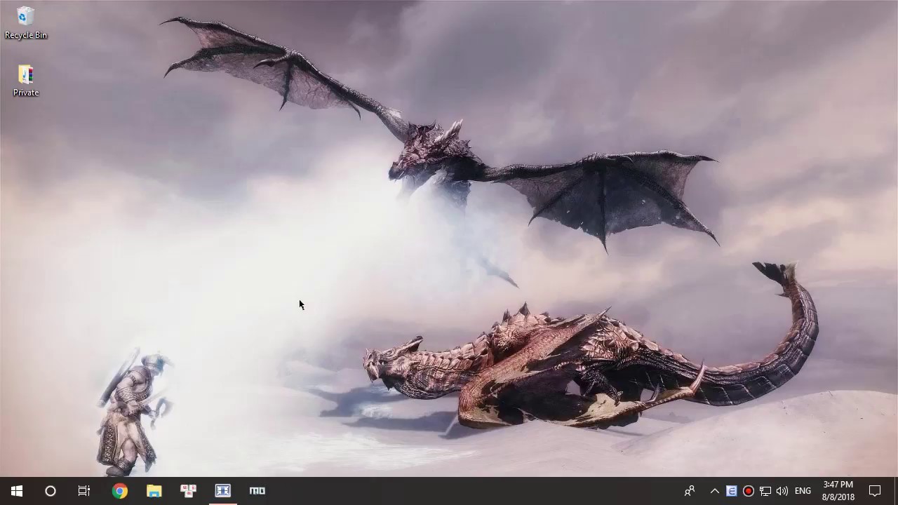Launch Google Chrome from the taskbar
Viewport: 898px width, 505px height.
[120, 491]
